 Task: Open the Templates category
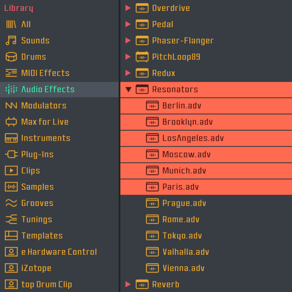[x=42, y=236]
